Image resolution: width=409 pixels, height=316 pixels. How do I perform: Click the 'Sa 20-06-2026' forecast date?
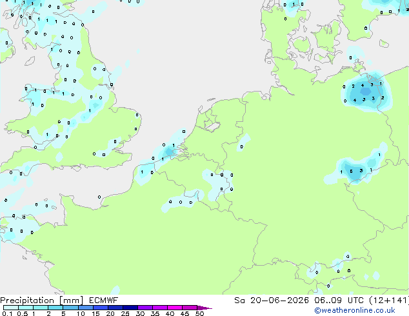[272, 301]
